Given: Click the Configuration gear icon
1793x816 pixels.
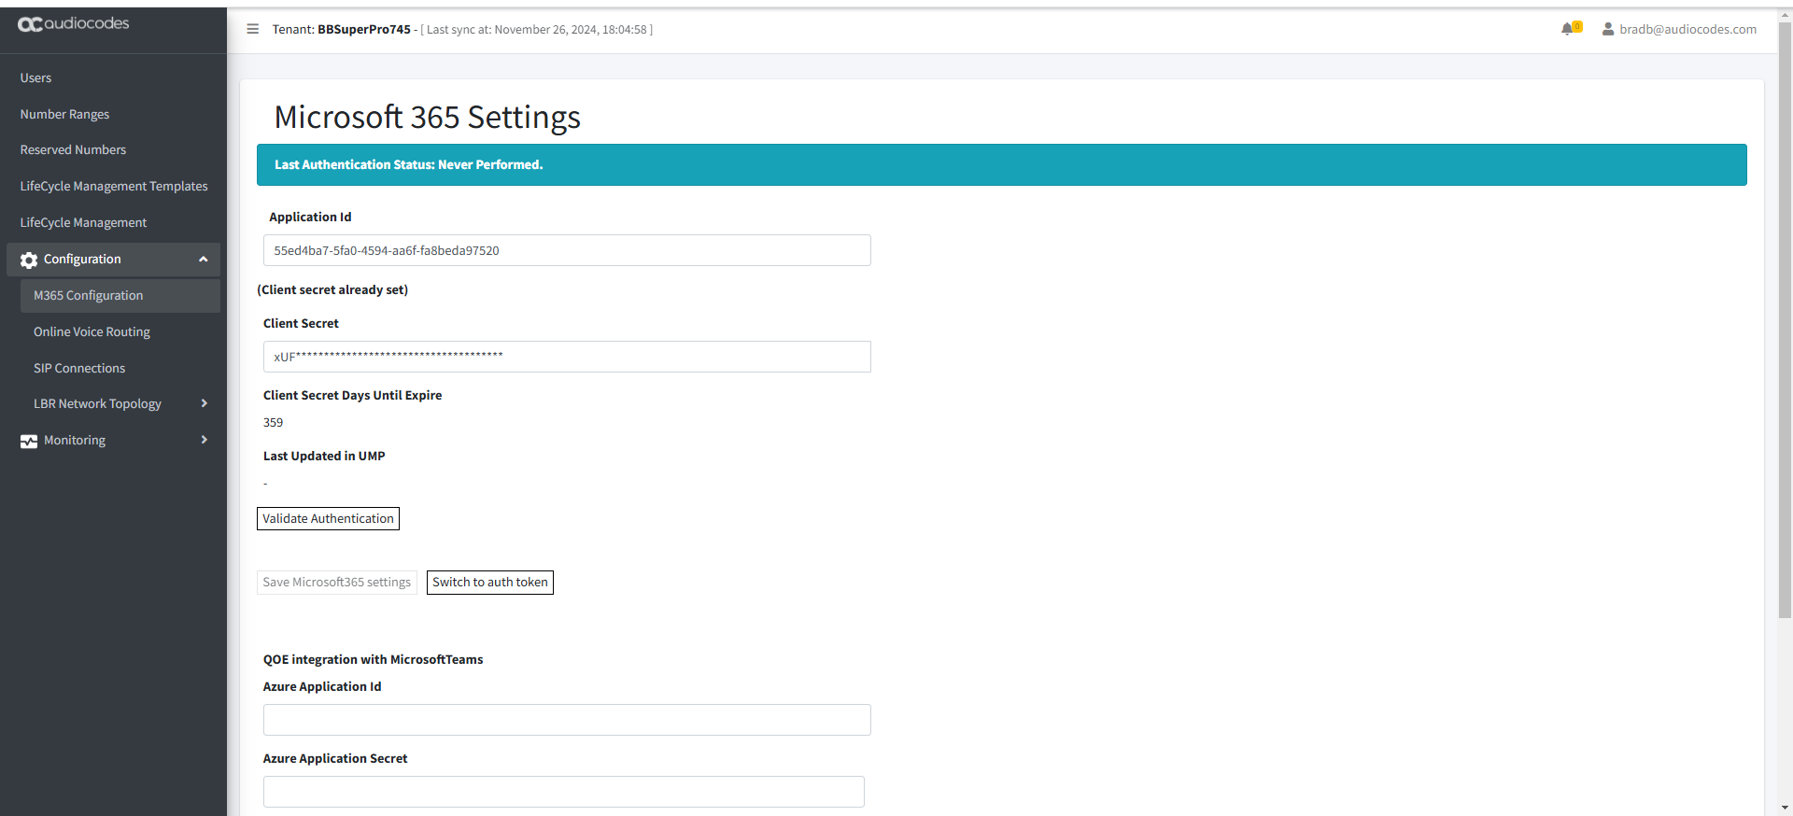Looking at the screenshot, I should pos(29,260).
